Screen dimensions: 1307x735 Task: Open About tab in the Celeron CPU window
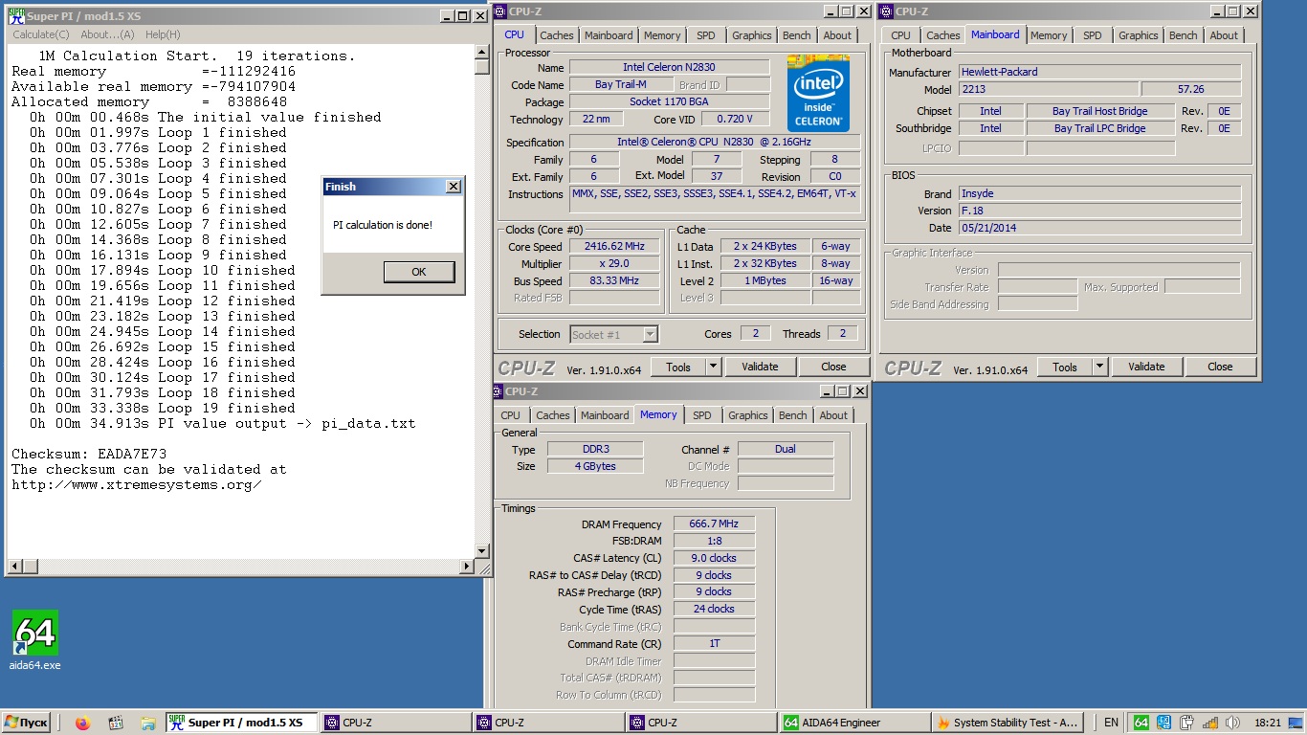click(x=837, y=35)
